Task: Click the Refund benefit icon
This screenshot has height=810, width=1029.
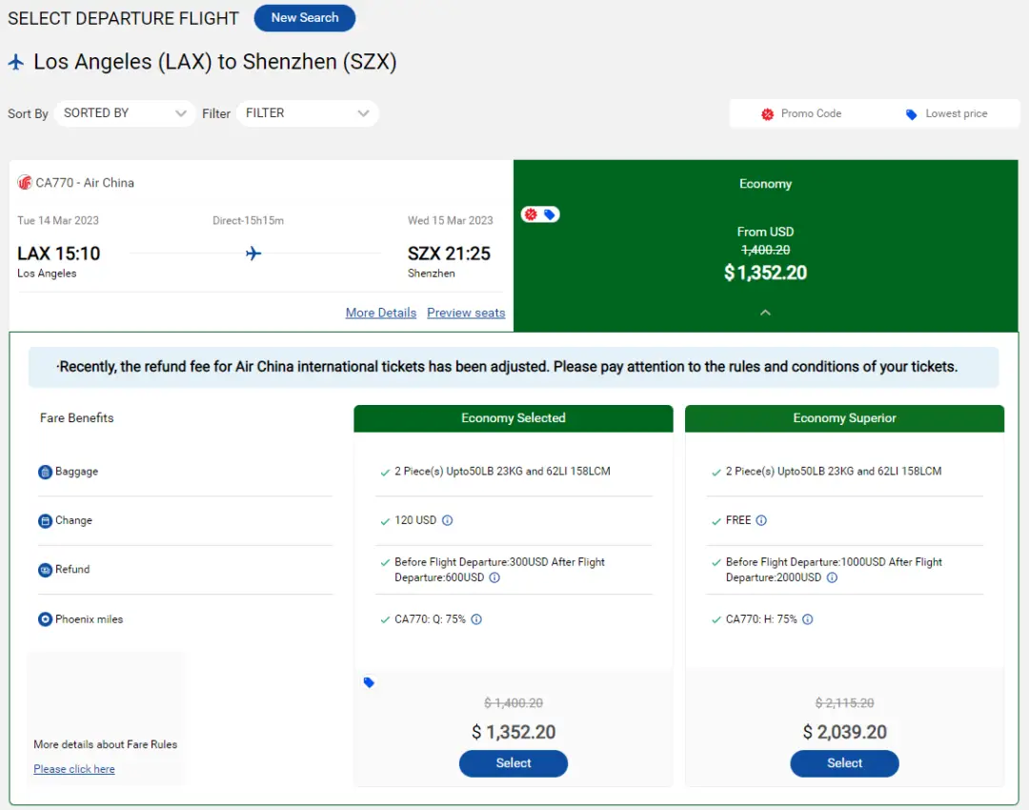Action: [45, 570]
